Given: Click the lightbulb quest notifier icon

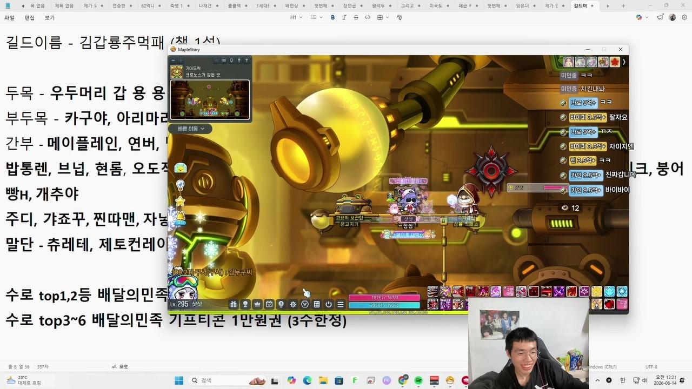Looking at the screenshot, I should (180, 185).
